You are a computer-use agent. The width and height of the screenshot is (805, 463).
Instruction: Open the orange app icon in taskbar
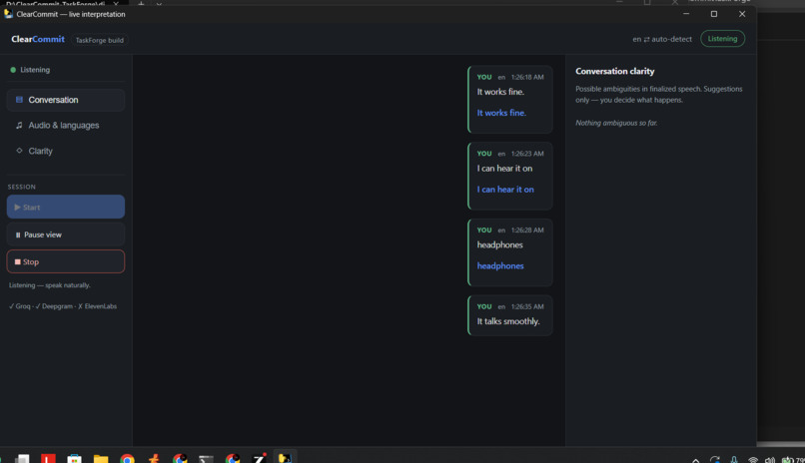point(154,458)
